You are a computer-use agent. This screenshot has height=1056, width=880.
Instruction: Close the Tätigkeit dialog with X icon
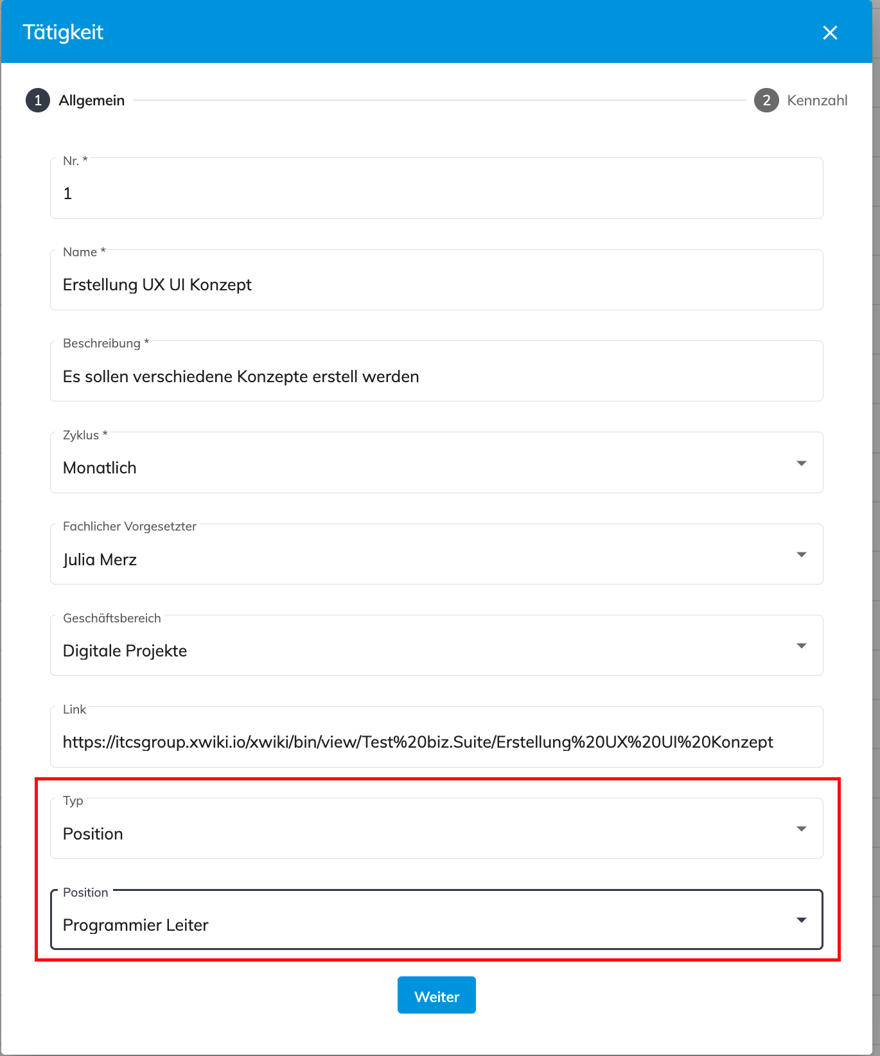coord(830,33)
